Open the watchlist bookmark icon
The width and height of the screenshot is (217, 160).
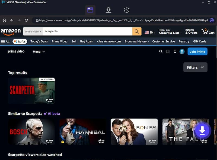[175, 51]
